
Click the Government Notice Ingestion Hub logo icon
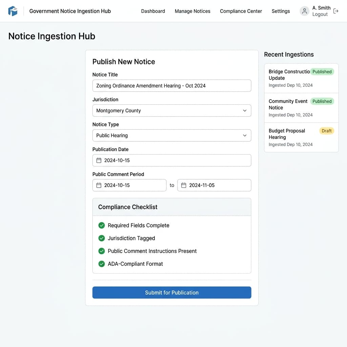point(13,11)
